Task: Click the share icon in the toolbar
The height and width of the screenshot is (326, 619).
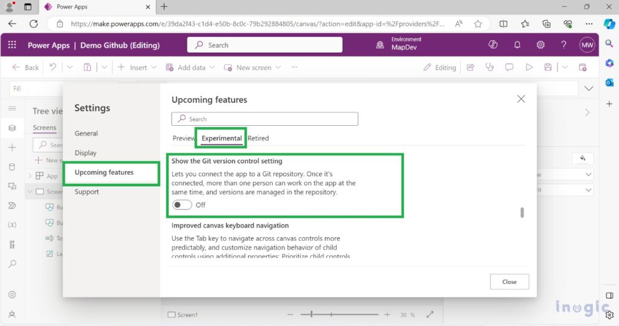Action: [470, 68]
